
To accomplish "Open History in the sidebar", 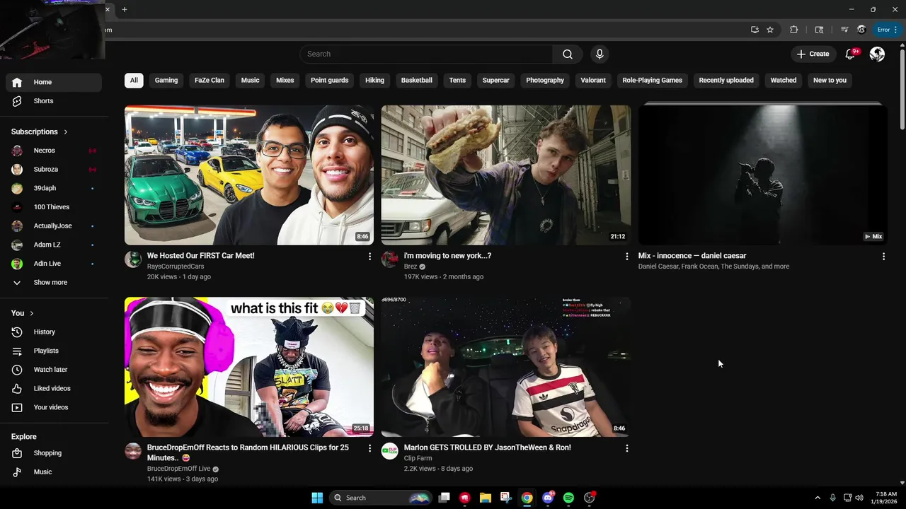I will click(x=54, y=332).
